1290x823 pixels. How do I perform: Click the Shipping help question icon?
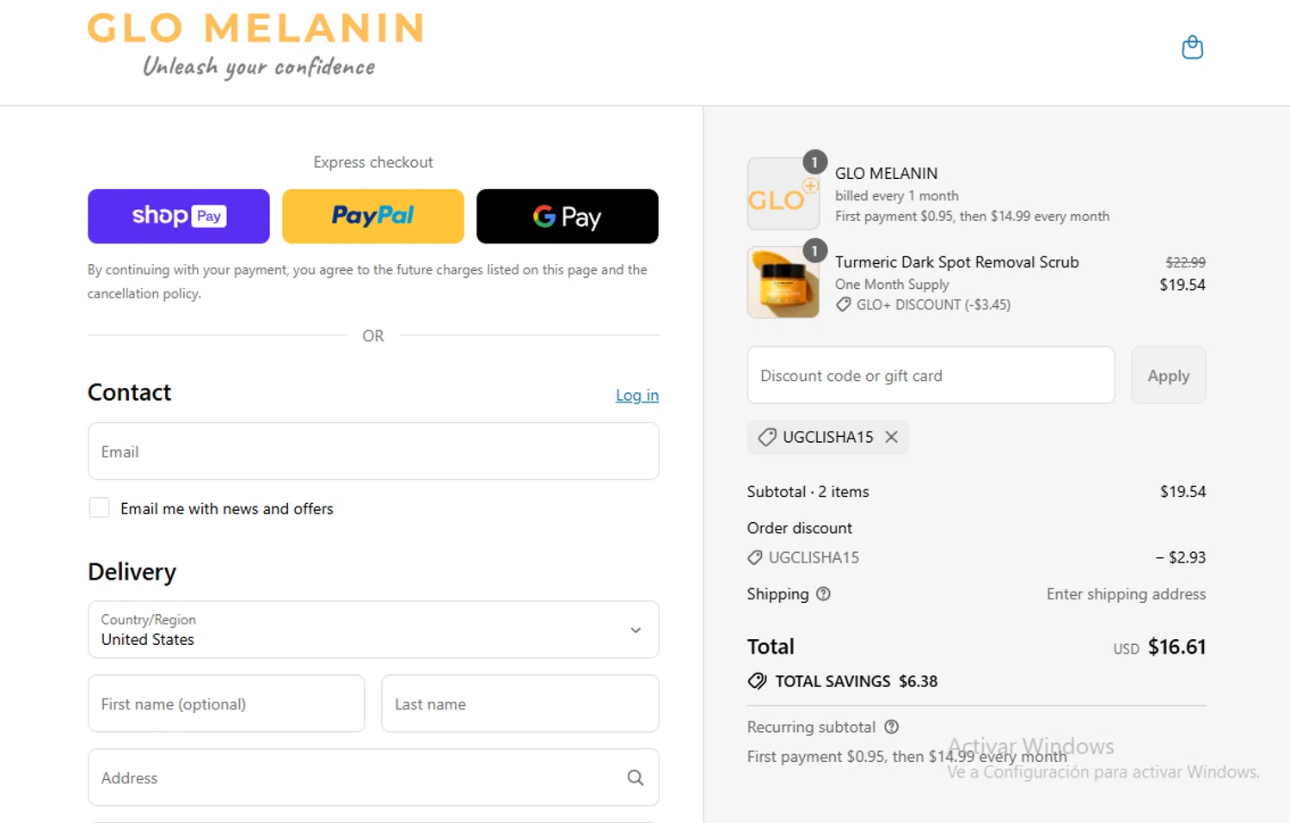823,594
